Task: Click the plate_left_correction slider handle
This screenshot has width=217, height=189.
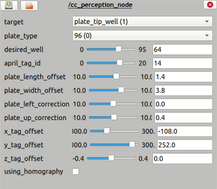Action: (x=113, y=103)
